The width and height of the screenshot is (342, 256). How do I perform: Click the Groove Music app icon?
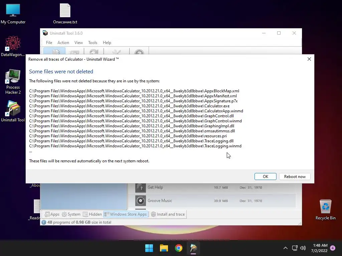coord(141,201)
